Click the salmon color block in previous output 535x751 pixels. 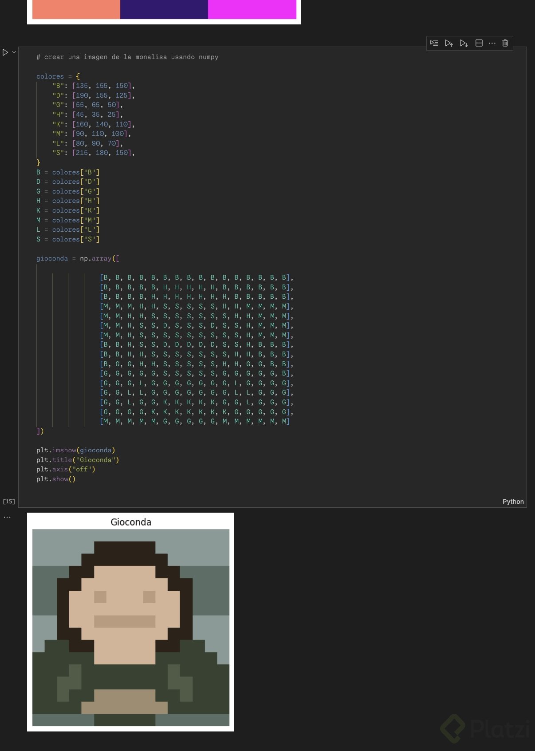pyautogui.click(x=76, y=9)
